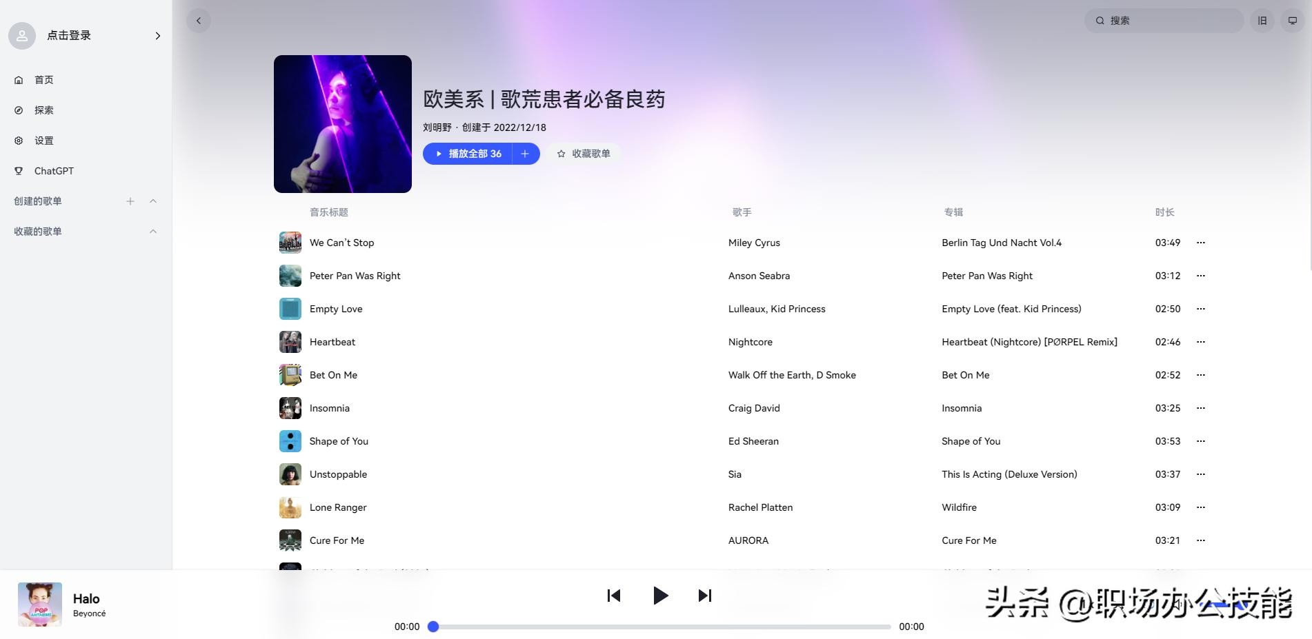
Task: Skip to the next track
Action: (x=704, y=596)
